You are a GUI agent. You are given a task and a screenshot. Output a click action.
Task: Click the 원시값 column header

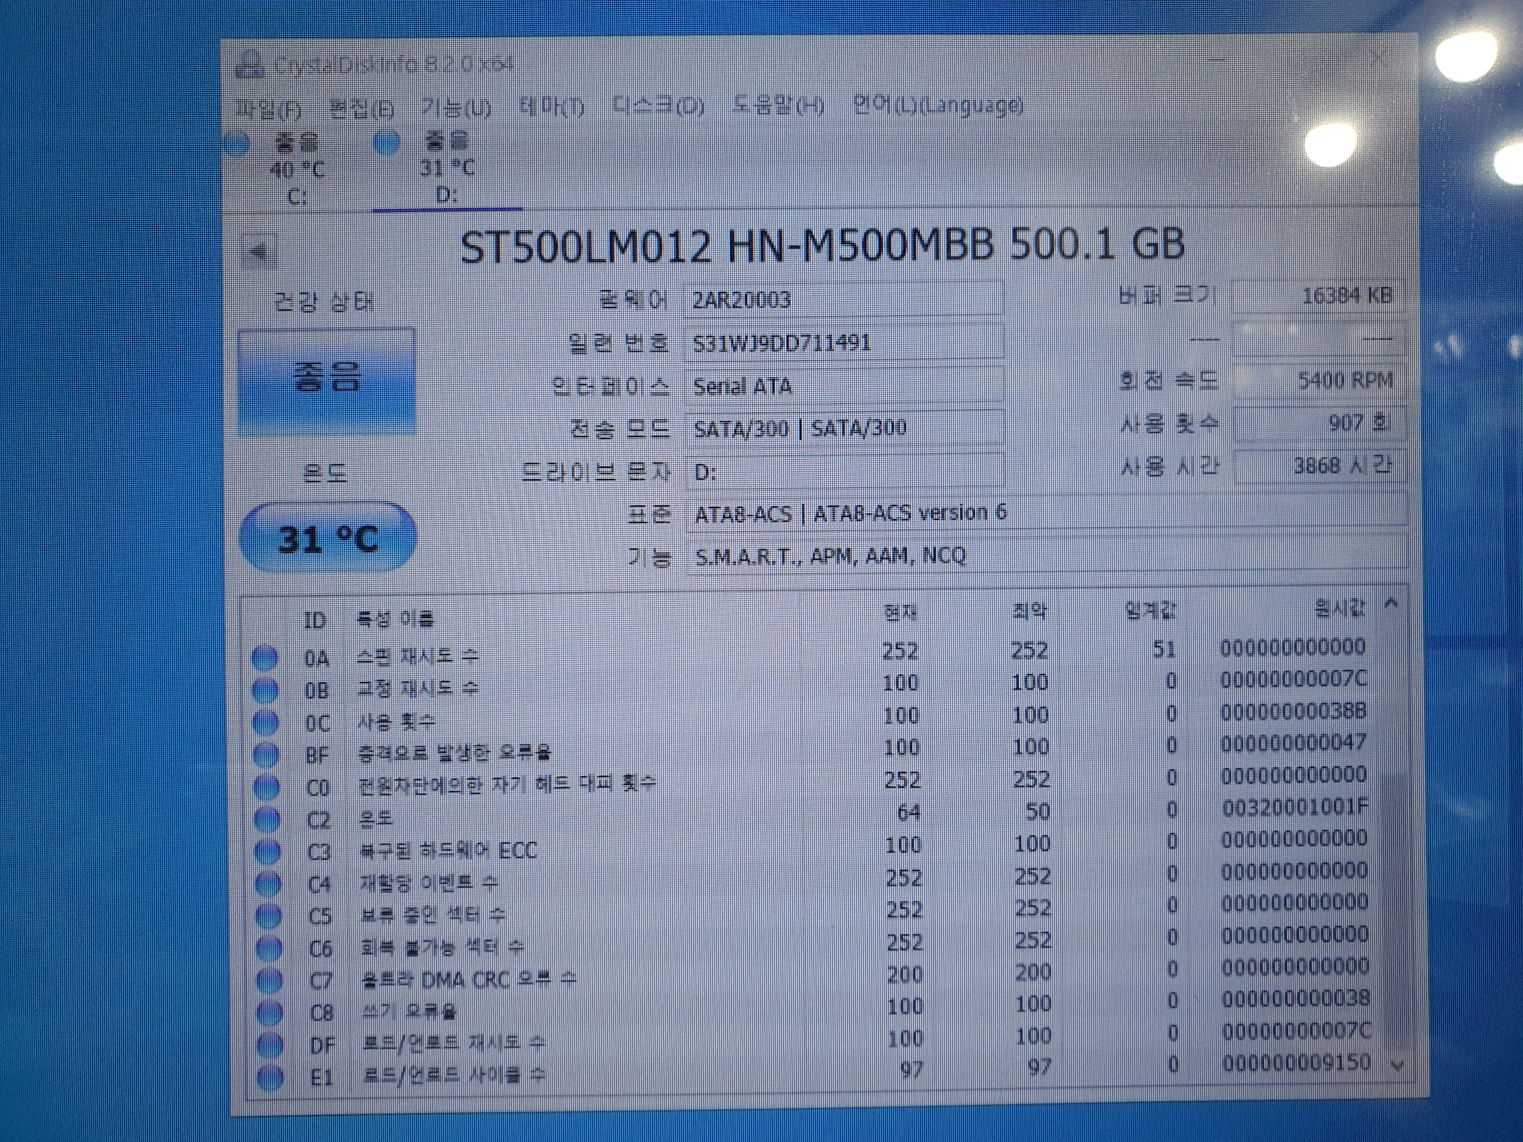tap(1339, 608)
